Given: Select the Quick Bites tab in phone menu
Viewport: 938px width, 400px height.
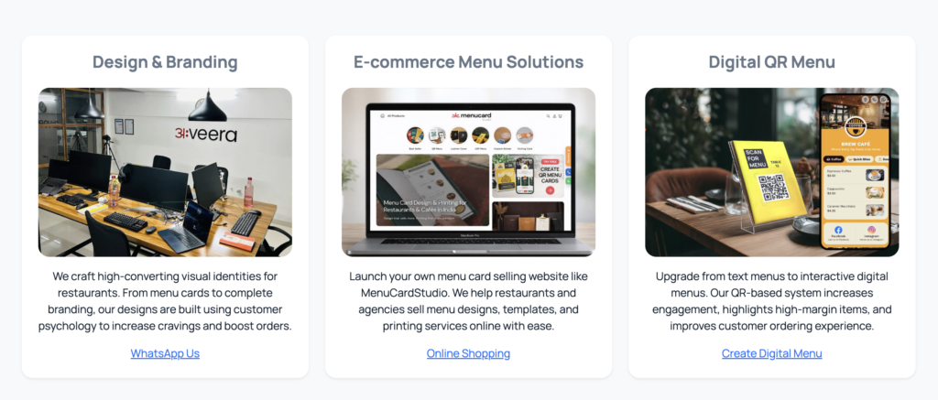Looking at the screenshot, I should pos(859,159).
